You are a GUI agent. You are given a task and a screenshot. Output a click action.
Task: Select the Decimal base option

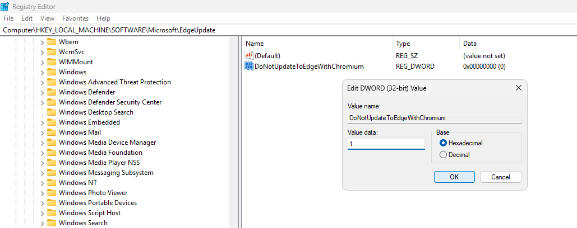pos(443,155)
